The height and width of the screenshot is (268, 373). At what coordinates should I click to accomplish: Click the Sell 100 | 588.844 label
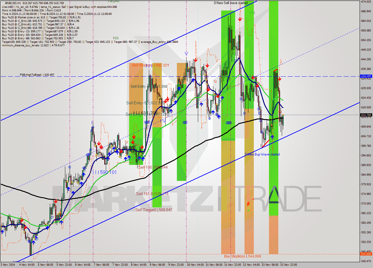pos(153,167)
